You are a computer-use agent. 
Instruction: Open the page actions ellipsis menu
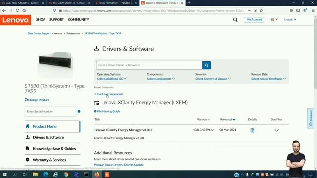[249, 10]
